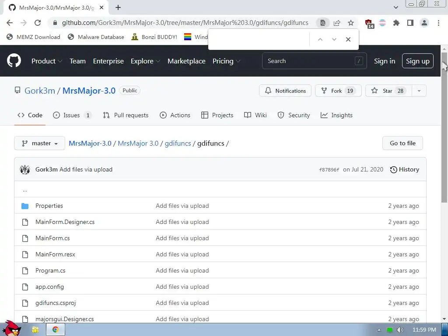Image resolution: width=448 pixels, height=336 pixels.
Task: Switch to the Pull requests tab
Action: pyautogui.click(x=126, y=115)
